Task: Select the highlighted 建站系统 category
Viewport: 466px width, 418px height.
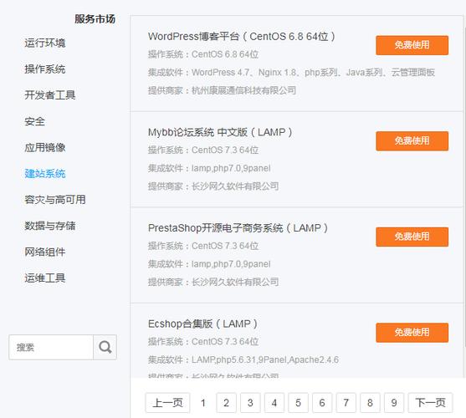Action: [45, 174]
